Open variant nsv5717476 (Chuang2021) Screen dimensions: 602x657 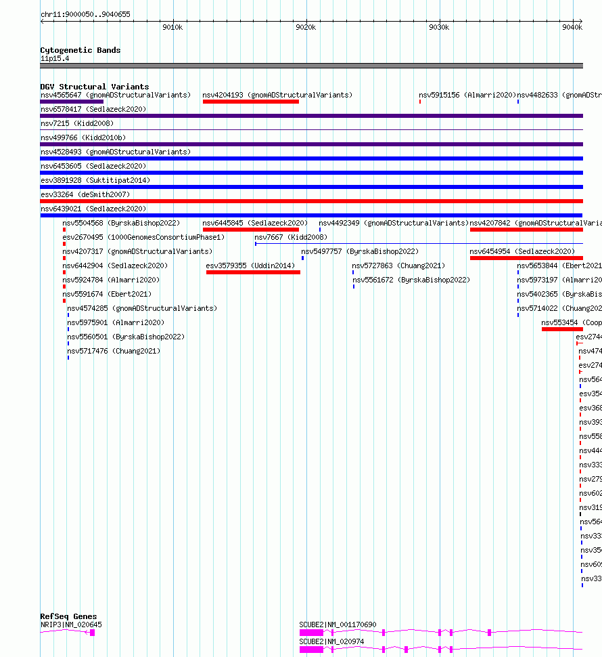point(114,352)
